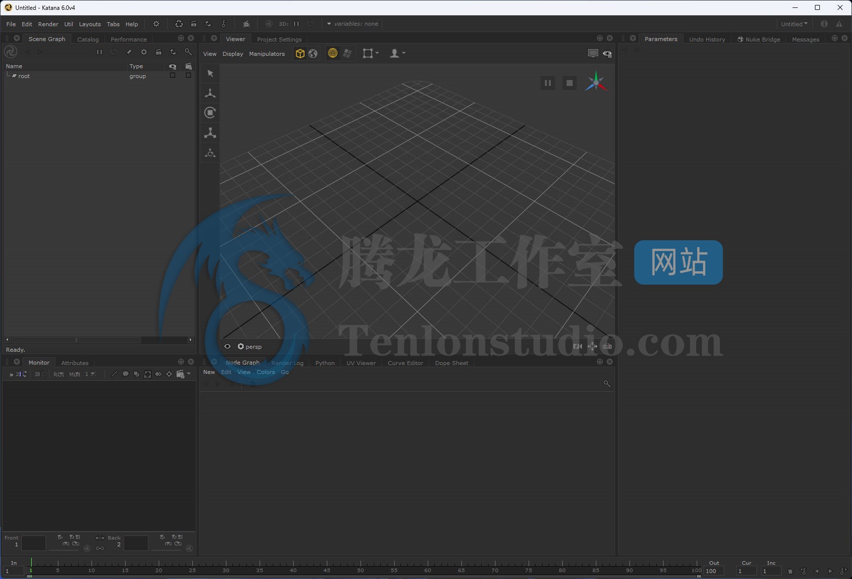Screen dimensions: 852x579
Task: Open the Render menu
Action: pos(48,24)
